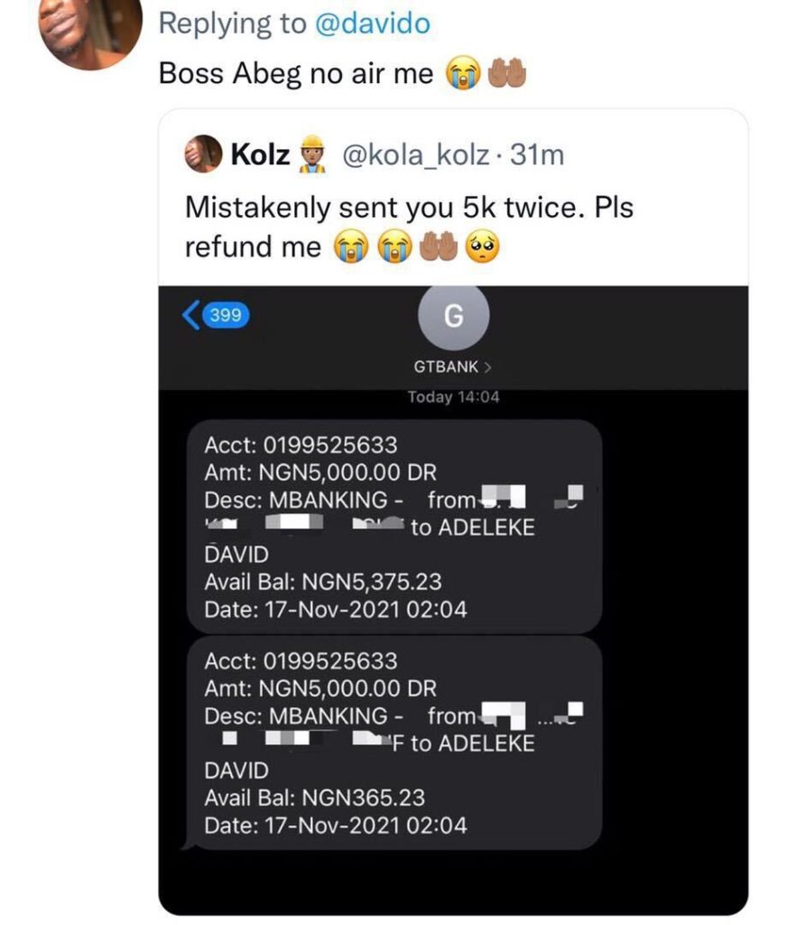Expand GTBANK contact details chevron
Screen dimensions: 787x925
click(488, 368)
